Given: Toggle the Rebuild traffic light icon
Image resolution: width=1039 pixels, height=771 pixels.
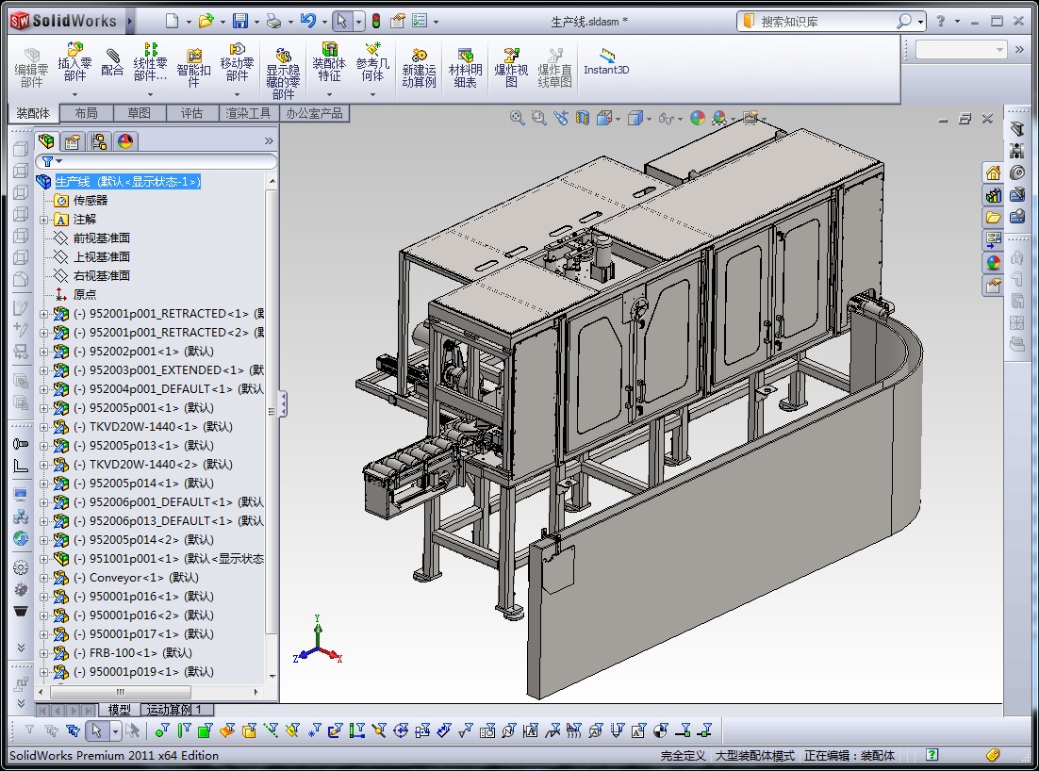Looking at the screenshot, I should pos(375,21).
